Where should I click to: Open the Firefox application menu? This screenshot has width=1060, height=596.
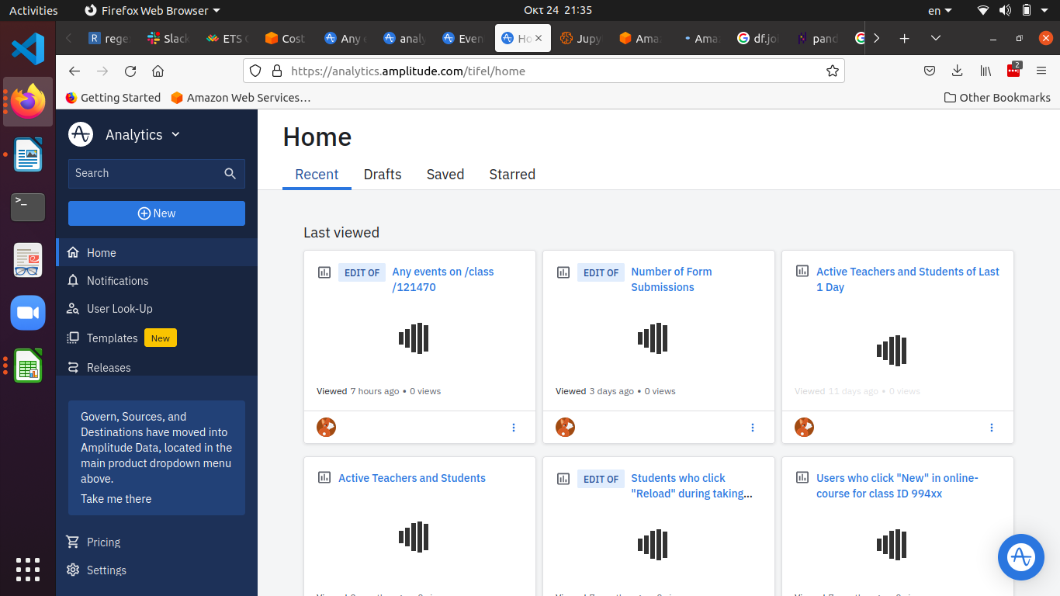(1041, 71)
